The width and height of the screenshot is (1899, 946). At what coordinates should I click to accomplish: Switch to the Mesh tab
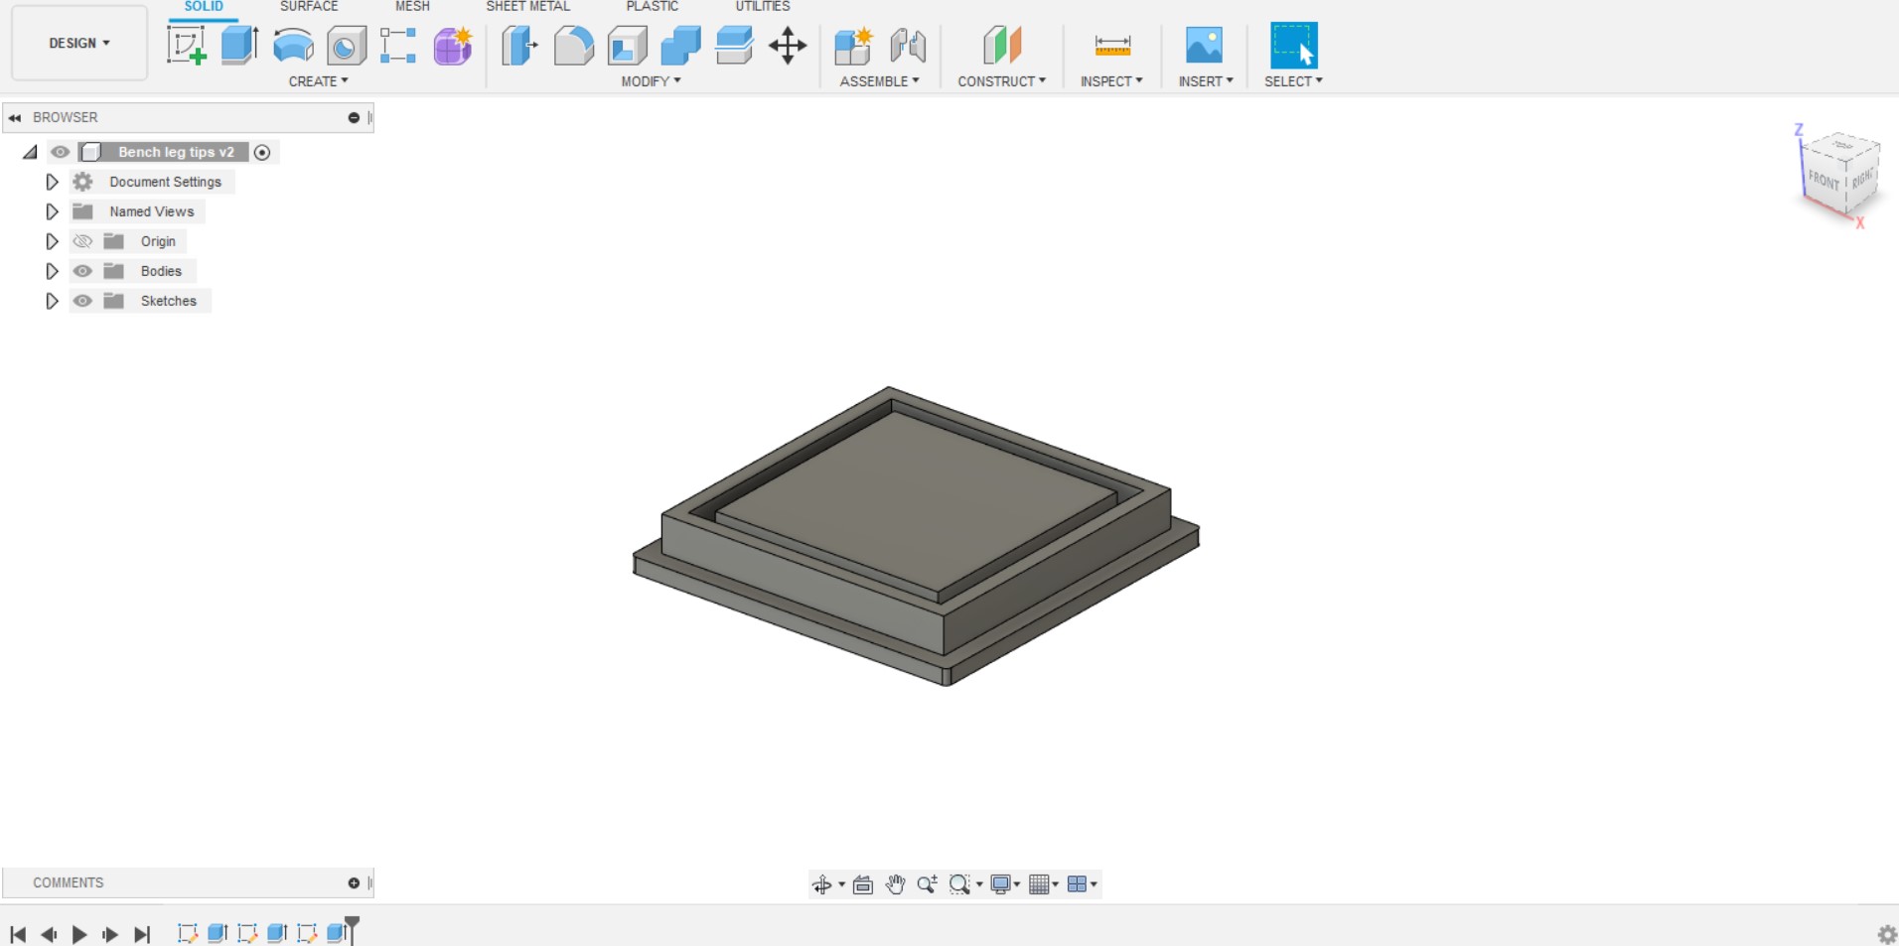pyautogui.click(x=412, y=7)
